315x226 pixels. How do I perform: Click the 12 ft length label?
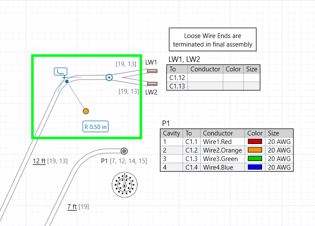[39, 161]
